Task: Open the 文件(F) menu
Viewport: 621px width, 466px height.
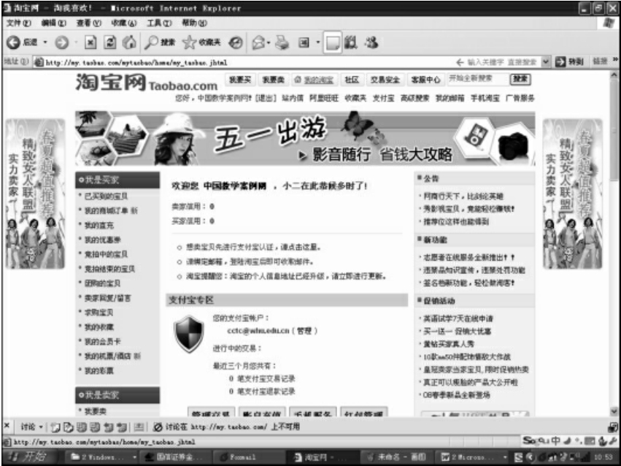Action: point(19,23)
